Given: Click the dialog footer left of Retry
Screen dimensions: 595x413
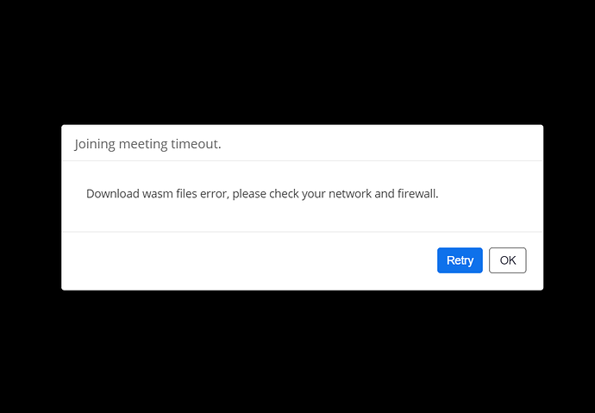Looking at the screenshot, I should coord(241,260).
